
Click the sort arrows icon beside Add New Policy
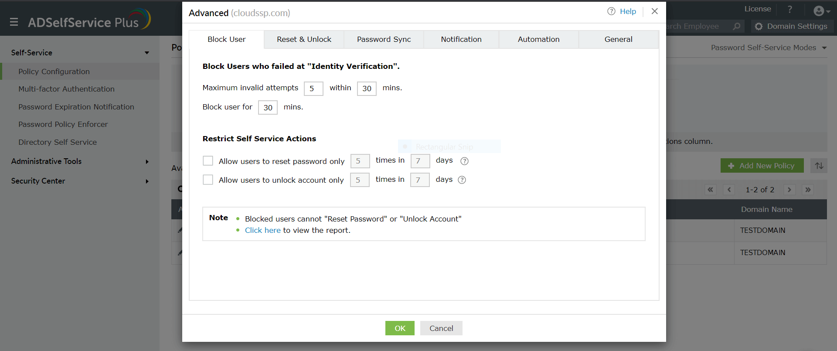click(x=819, y=166)
